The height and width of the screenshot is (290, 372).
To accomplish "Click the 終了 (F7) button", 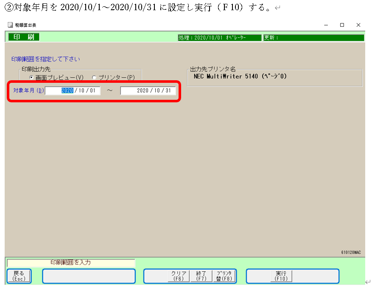I will point(201,276).
